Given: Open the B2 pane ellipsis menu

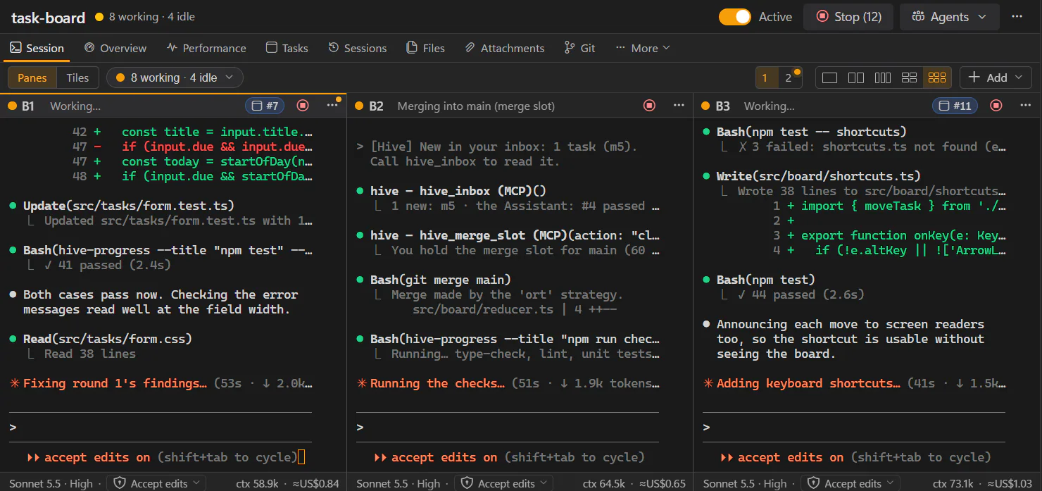Looking at the screenshot, I should (x=679, y=106).
